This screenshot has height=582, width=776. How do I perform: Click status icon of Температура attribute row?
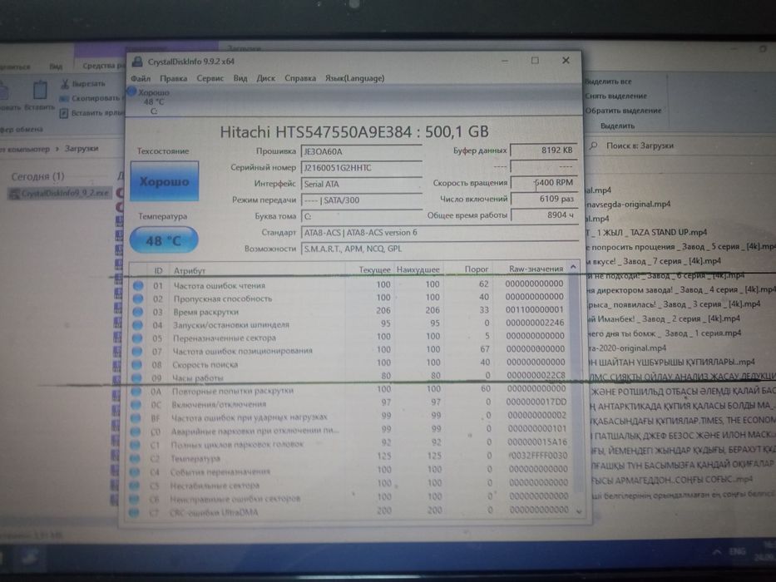135,459
